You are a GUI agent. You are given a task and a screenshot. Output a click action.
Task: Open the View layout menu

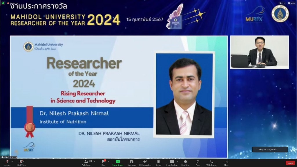(x=291, y=3)
